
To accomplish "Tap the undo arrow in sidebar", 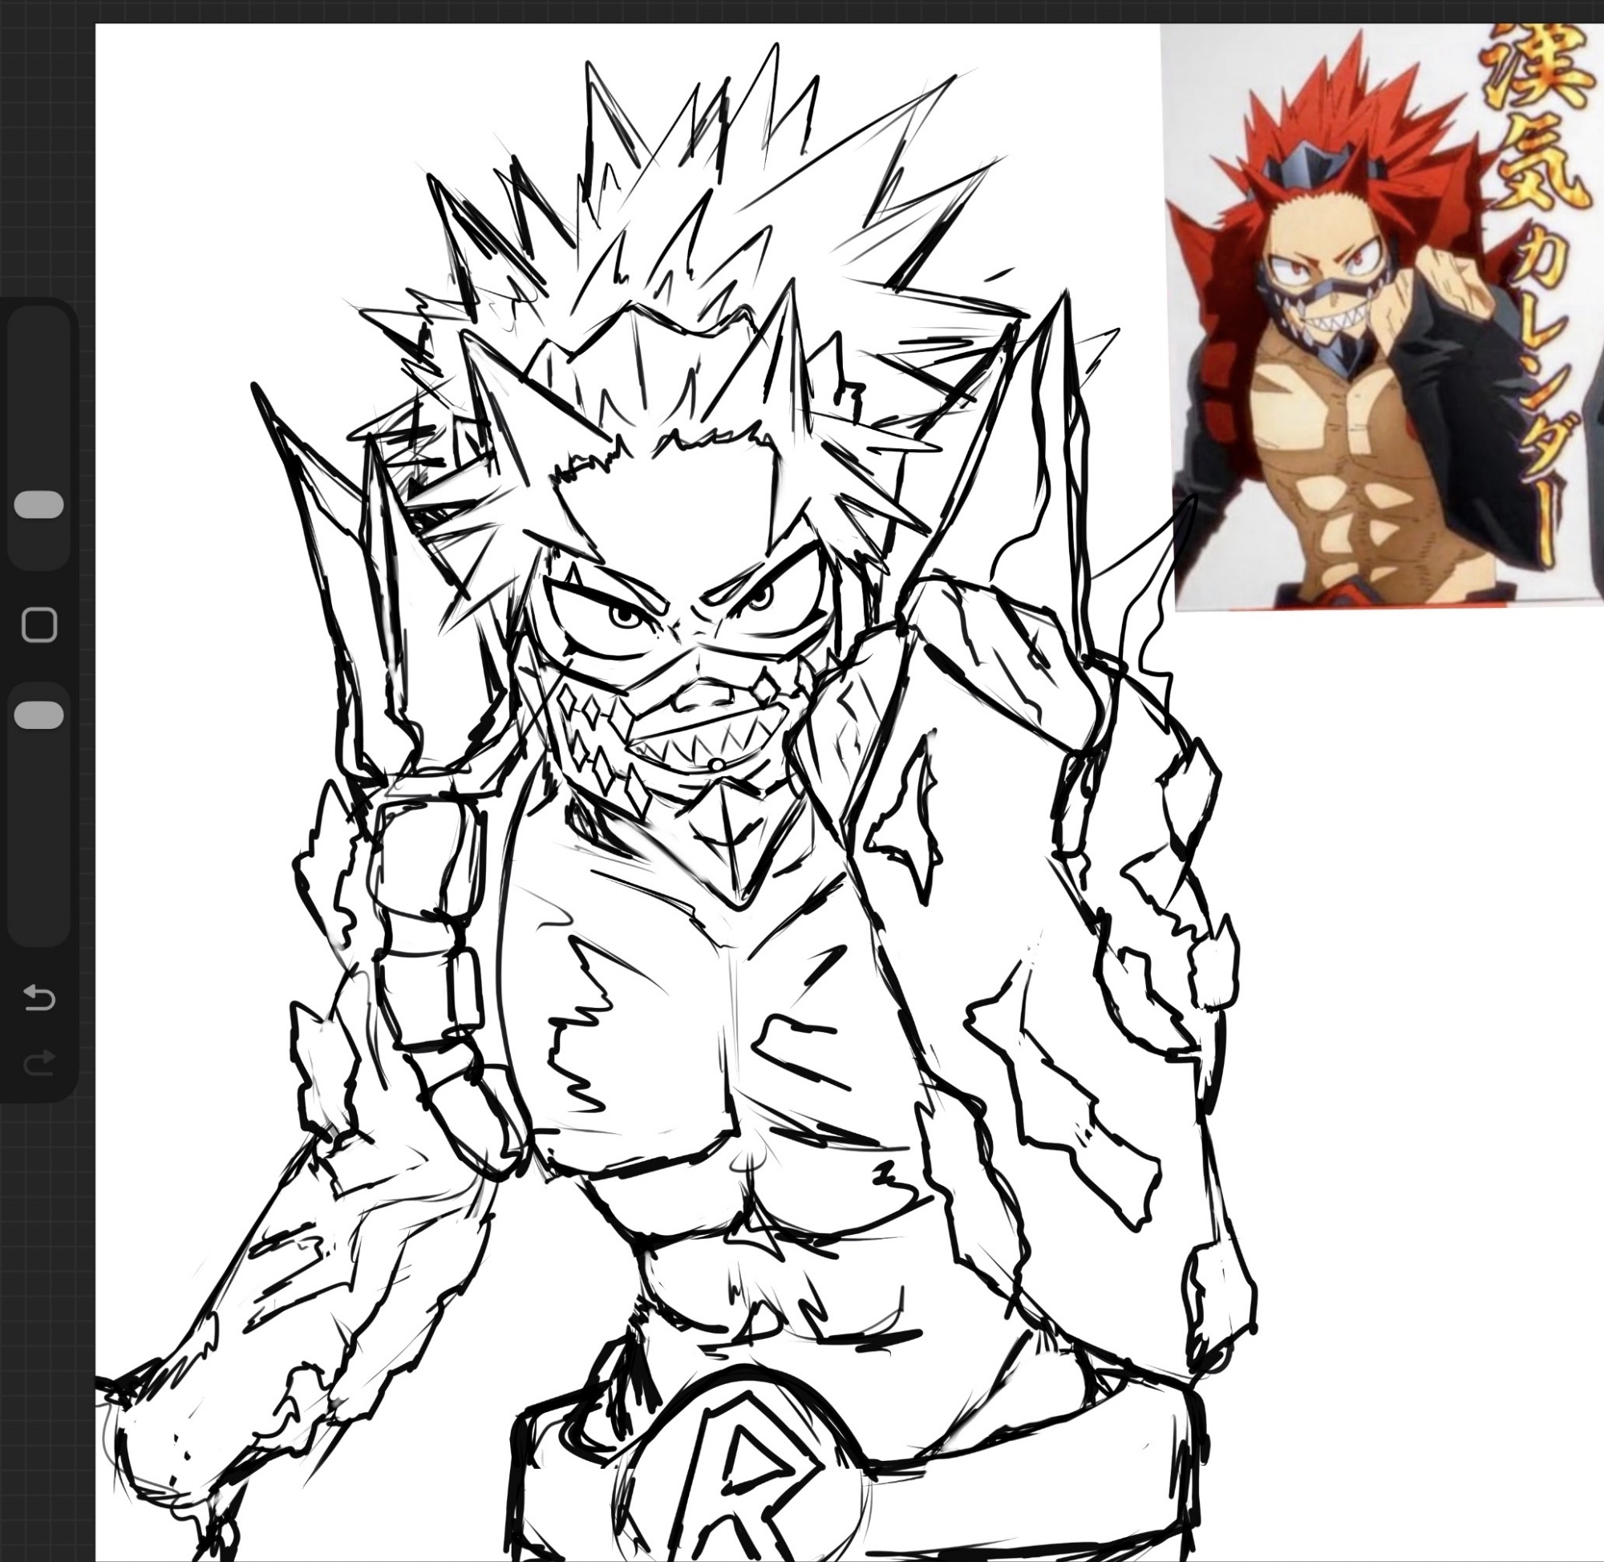I will coord(38,997).
